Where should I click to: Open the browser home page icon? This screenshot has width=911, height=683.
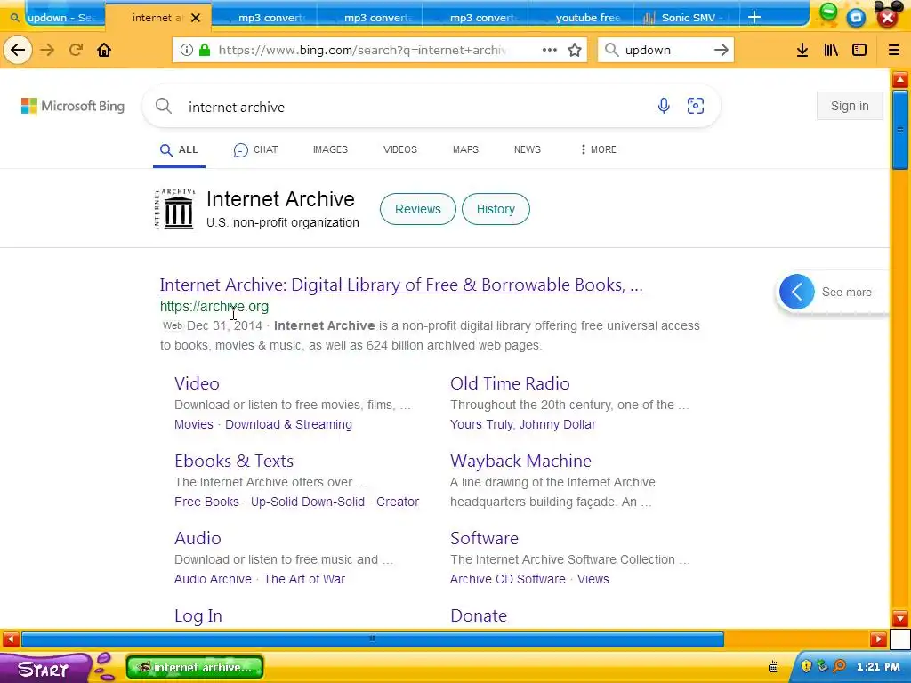(104, 50)
